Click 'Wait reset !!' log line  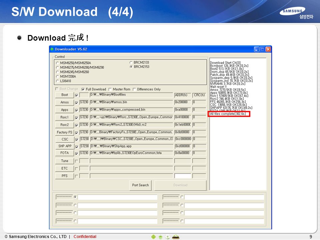[218, 87]
